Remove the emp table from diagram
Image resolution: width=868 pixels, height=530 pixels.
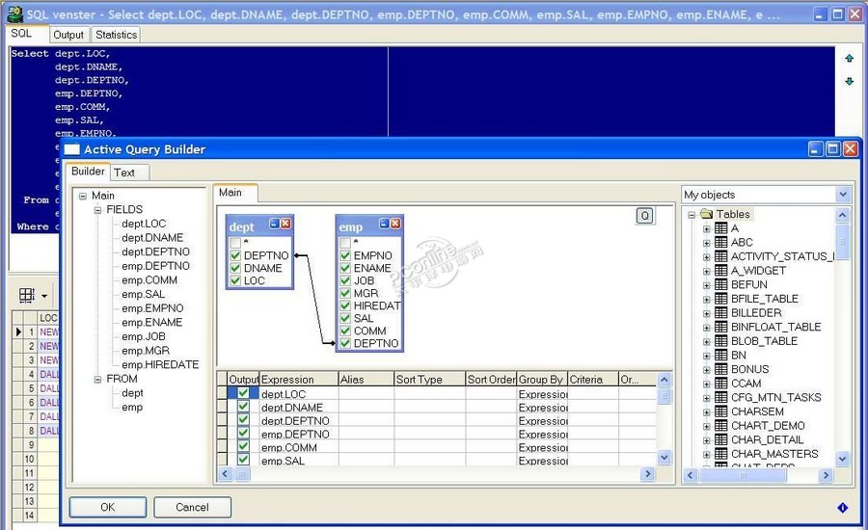pos(395,224)
